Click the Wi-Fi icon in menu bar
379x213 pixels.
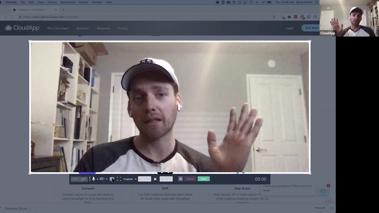(x=251, y=2)
